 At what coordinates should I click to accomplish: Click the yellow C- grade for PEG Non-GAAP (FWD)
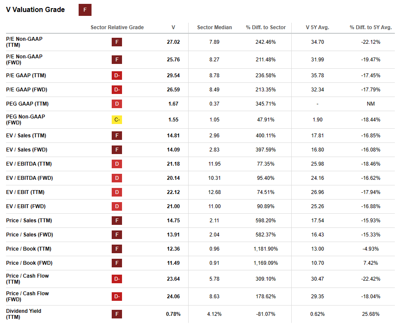point(116,120)
